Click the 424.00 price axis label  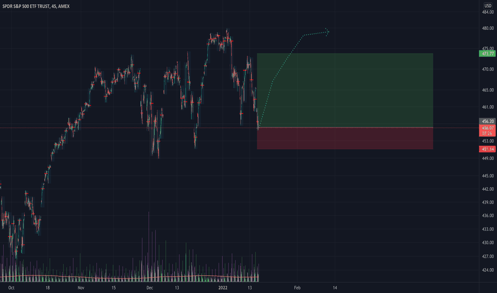(x=488, y=270)
